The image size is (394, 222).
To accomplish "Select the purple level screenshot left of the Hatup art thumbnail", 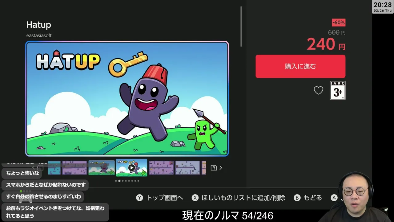I will pos(74,168).
